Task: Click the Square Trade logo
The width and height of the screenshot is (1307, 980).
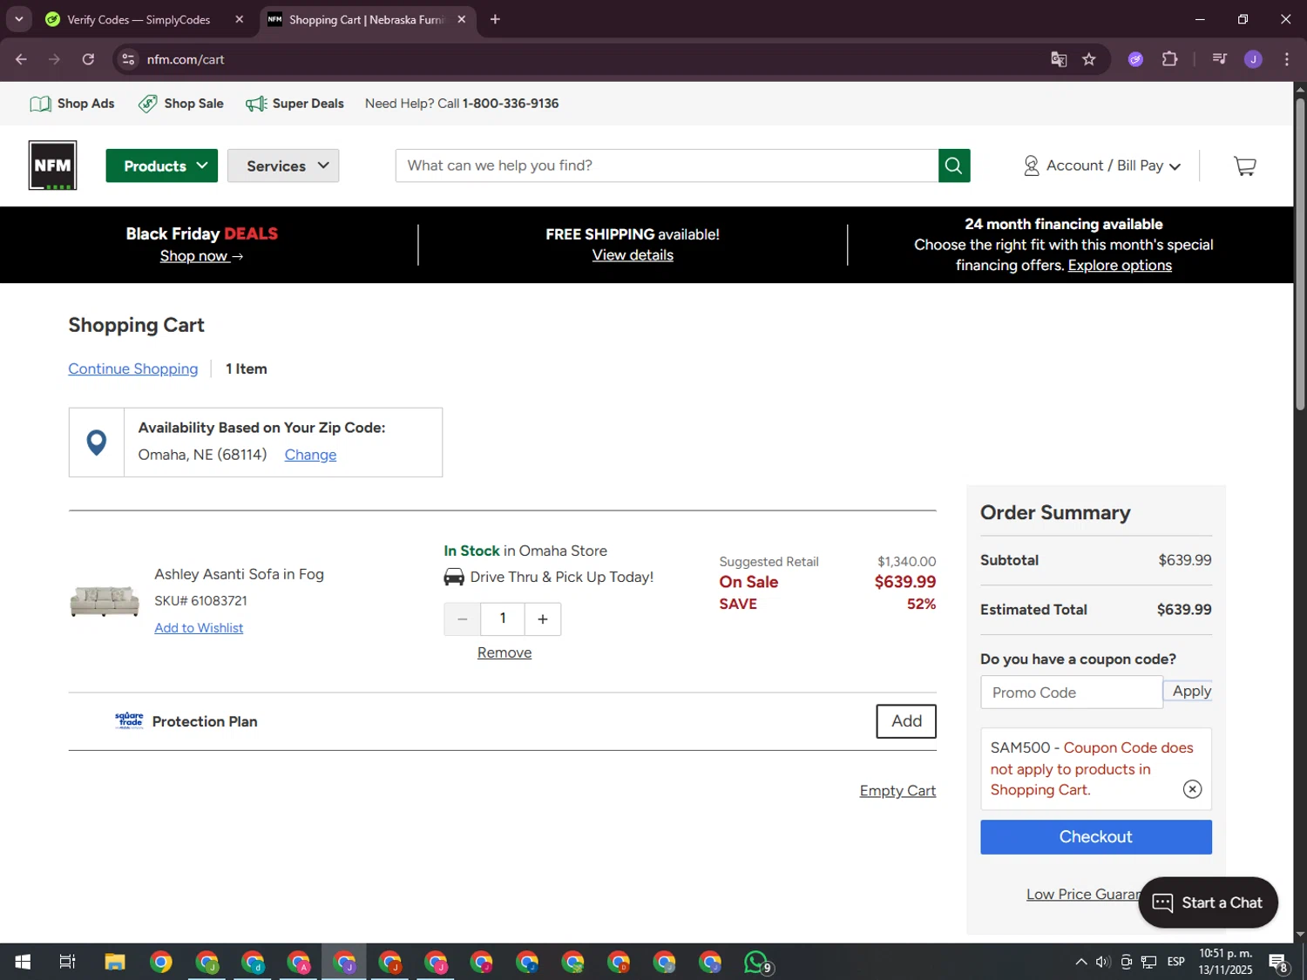Action: tap(130, 720)
